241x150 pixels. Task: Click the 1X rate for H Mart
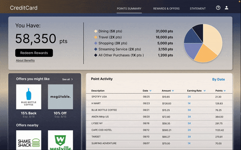click(189, 104)
